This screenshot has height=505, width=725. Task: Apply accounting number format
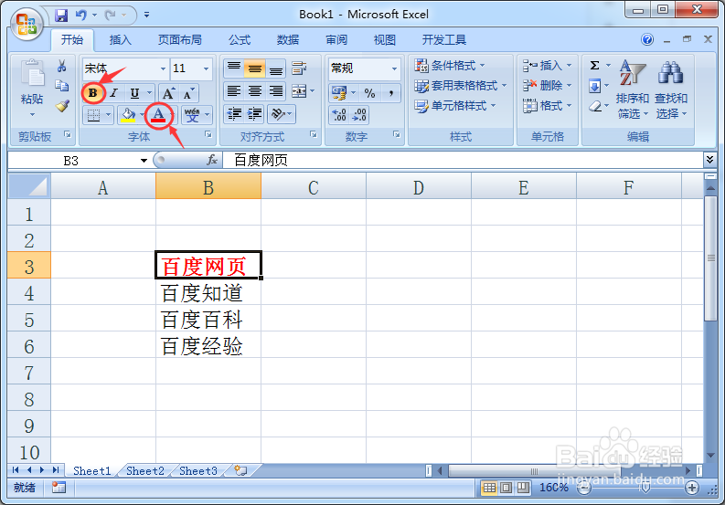click(339, 93)
